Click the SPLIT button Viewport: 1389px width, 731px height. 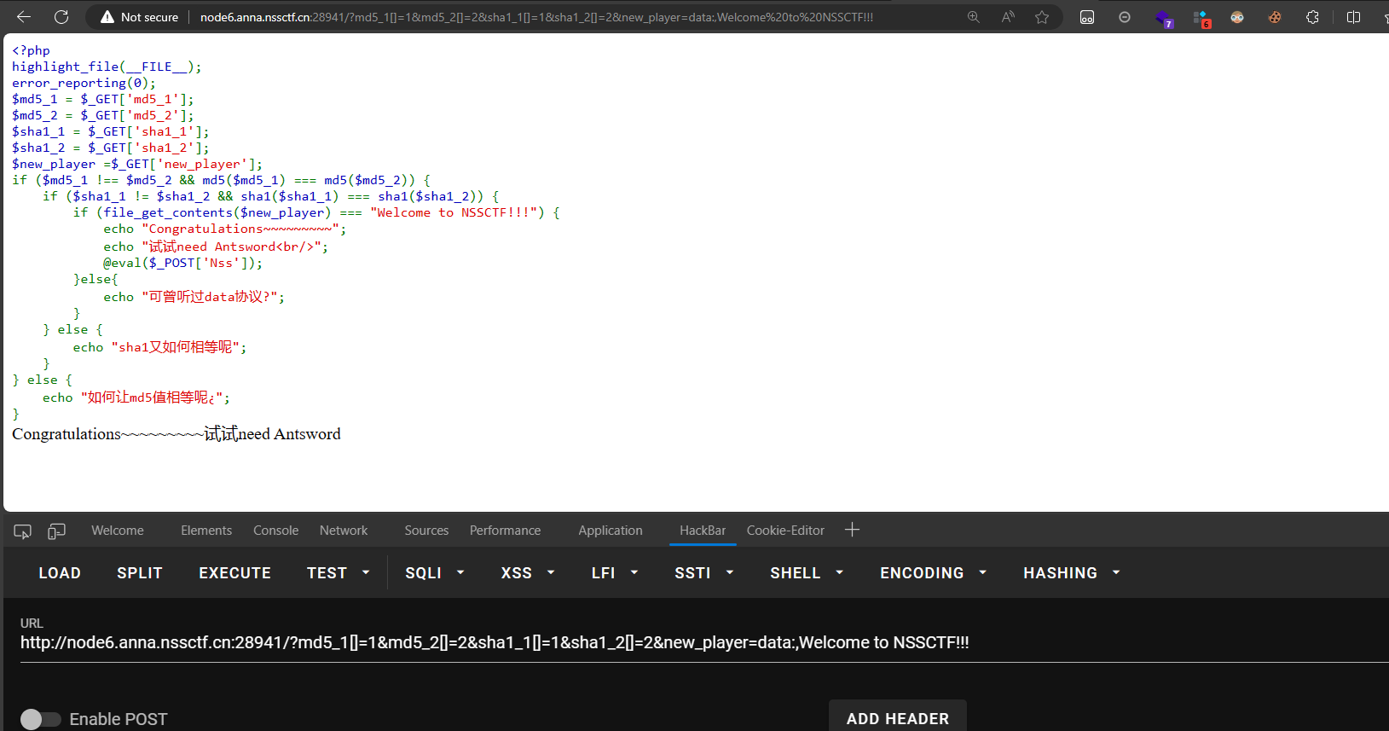(x=140, y=573)
